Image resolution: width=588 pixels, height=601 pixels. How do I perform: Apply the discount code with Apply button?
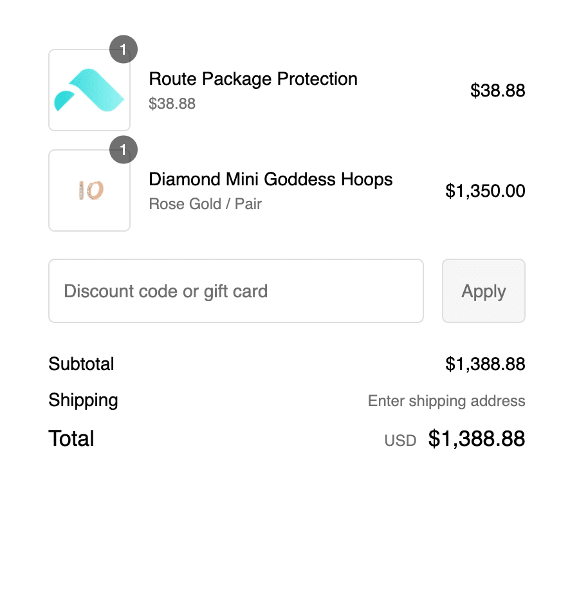point(484,291)
